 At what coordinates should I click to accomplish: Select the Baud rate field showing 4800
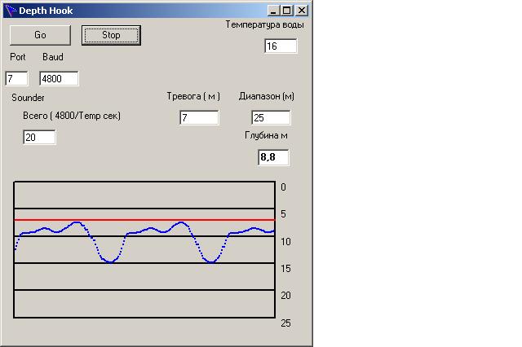click(x=59, y=78)
